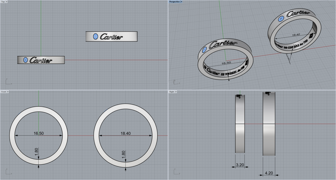The width and height of the screenshot is (336, 180).
Task: Click the blue gem on left Perspective ring
Action: click(x=204, y=50)
